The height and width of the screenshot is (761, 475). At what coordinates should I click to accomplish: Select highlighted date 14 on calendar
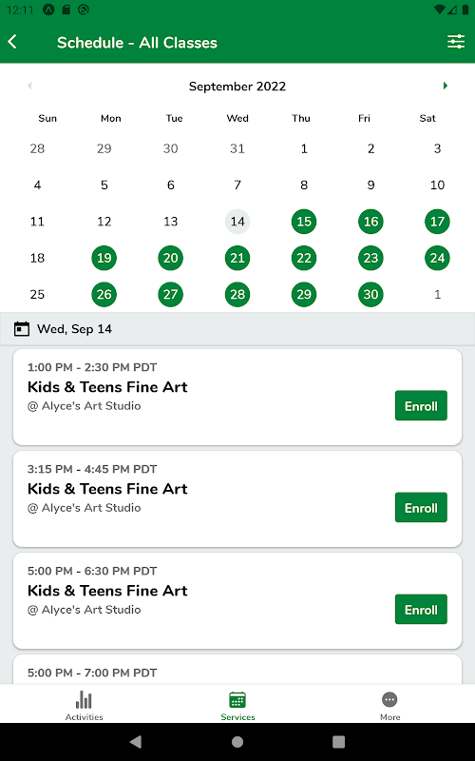237,222
